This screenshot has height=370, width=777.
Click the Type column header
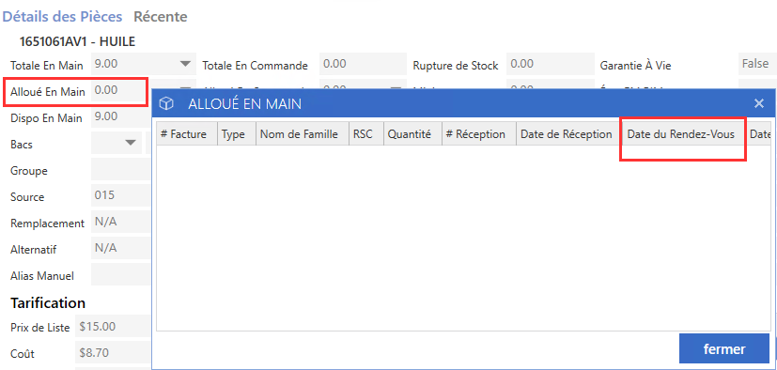coord(237,133)
